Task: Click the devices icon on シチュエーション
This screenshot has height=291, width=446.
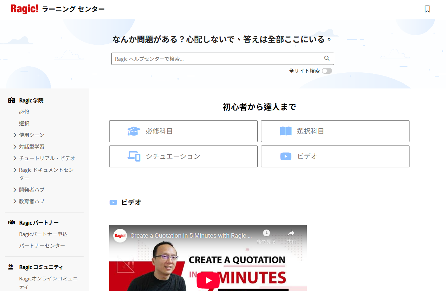Action: coord(134,156)
